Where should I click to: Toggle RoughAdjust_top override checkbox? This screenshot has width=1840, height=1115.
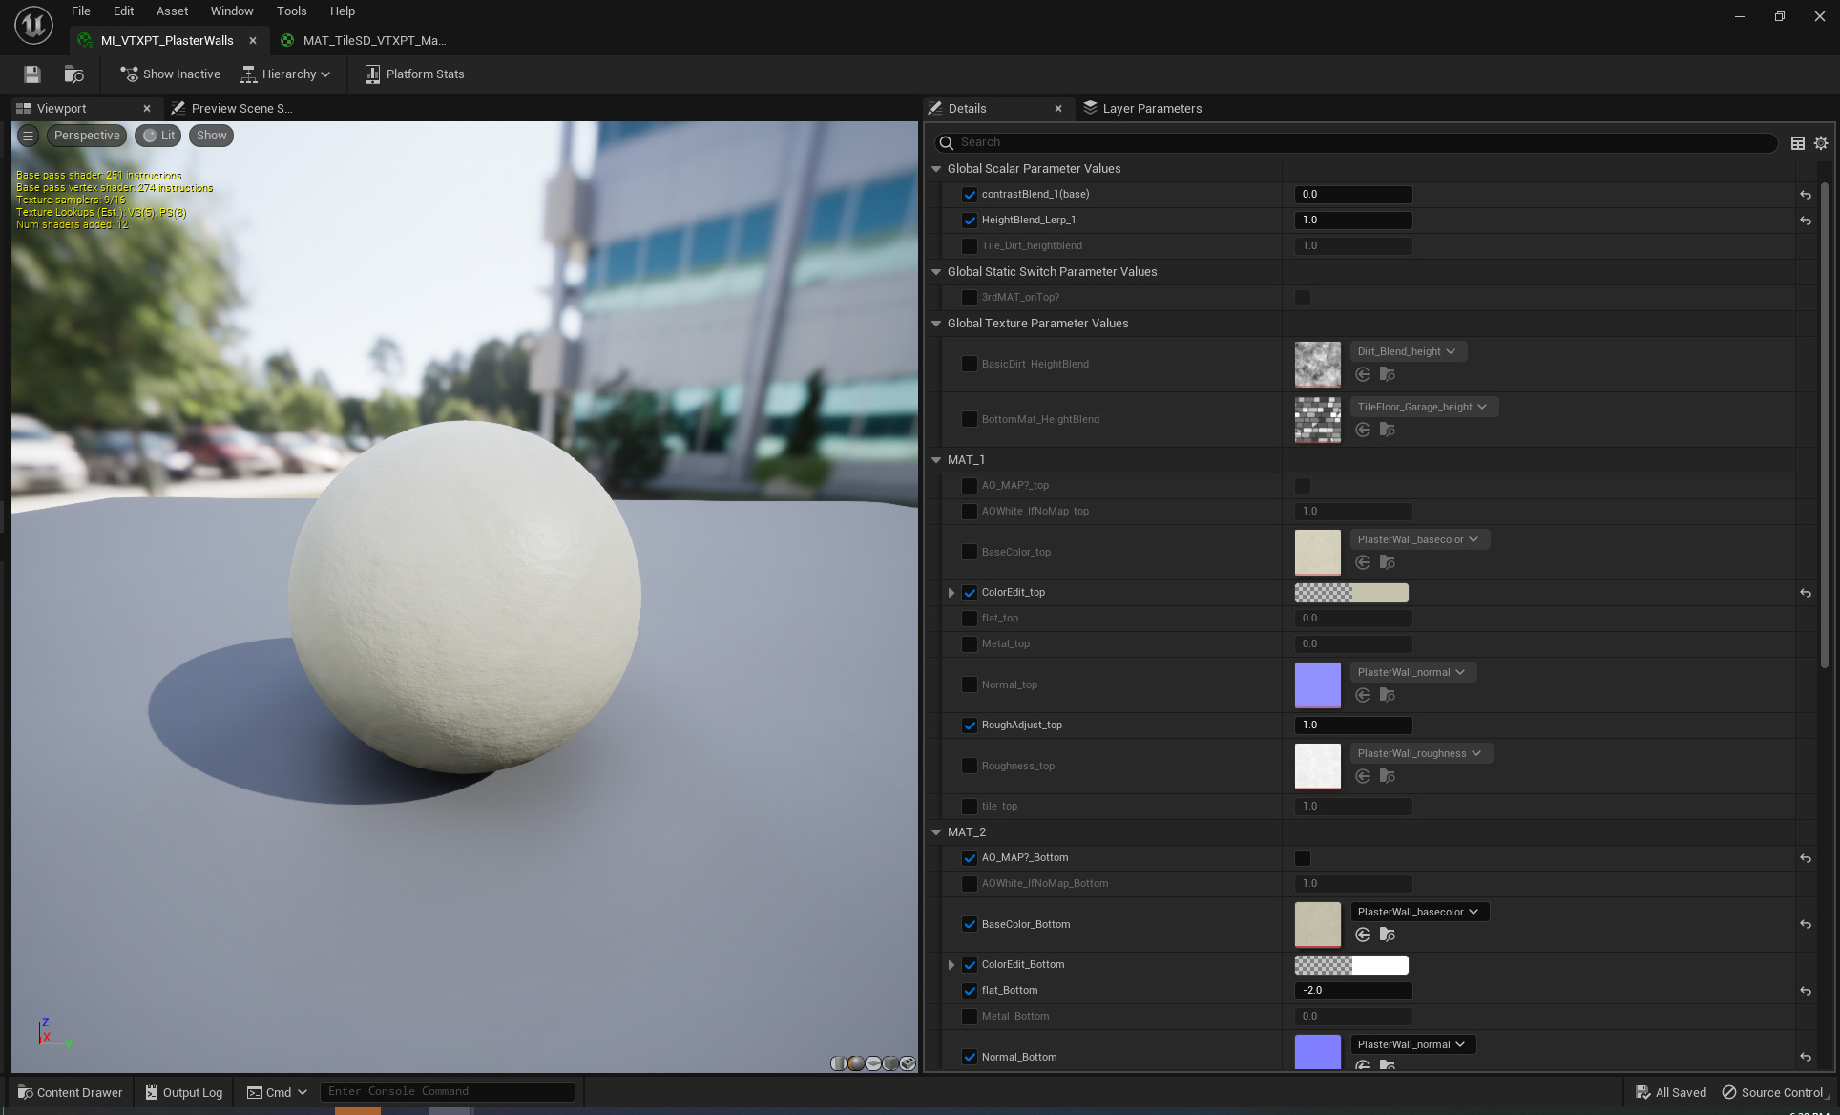coord(970,726)
